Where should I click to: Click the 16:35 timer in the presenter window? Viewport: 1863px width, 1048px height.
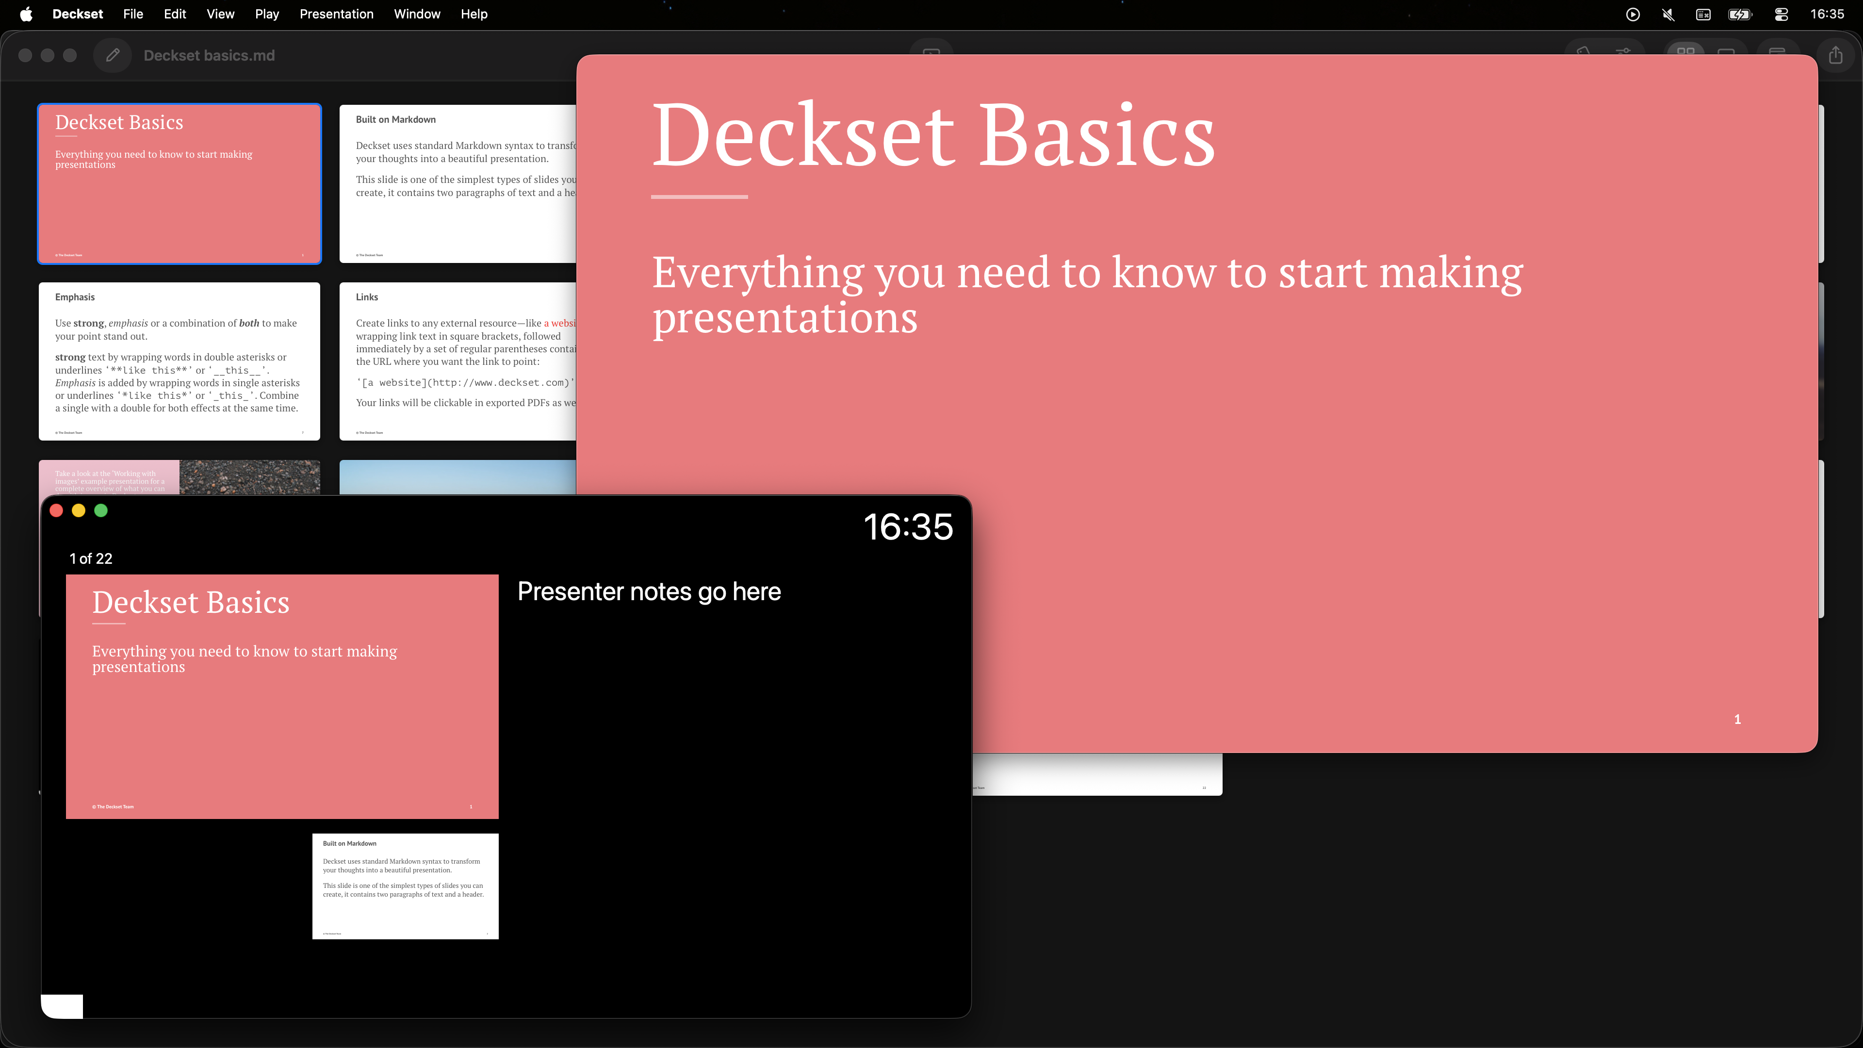tap(908, 526)
